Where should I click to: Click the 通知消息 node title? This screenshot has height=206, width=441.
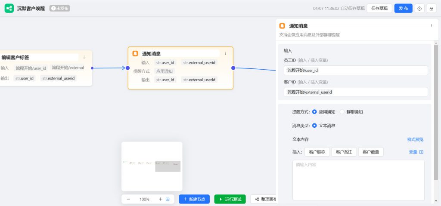(x=151, y=54)
